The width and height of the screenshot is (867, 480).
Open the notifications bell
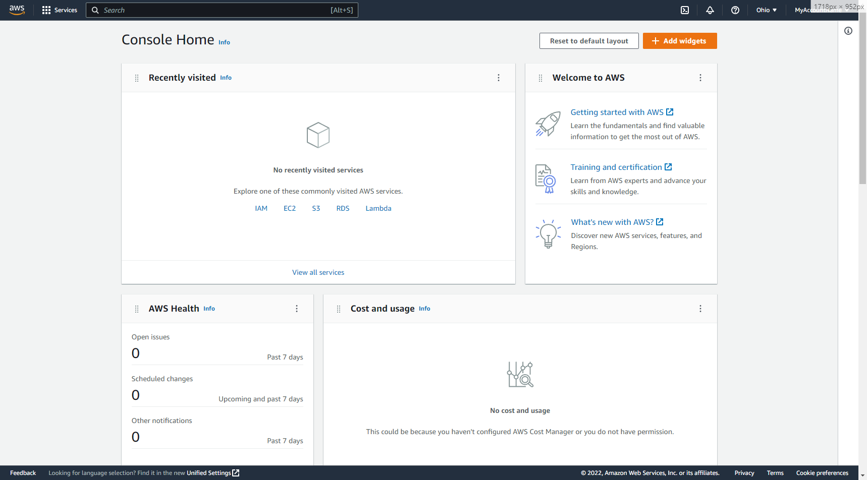(x=710, y=10)
